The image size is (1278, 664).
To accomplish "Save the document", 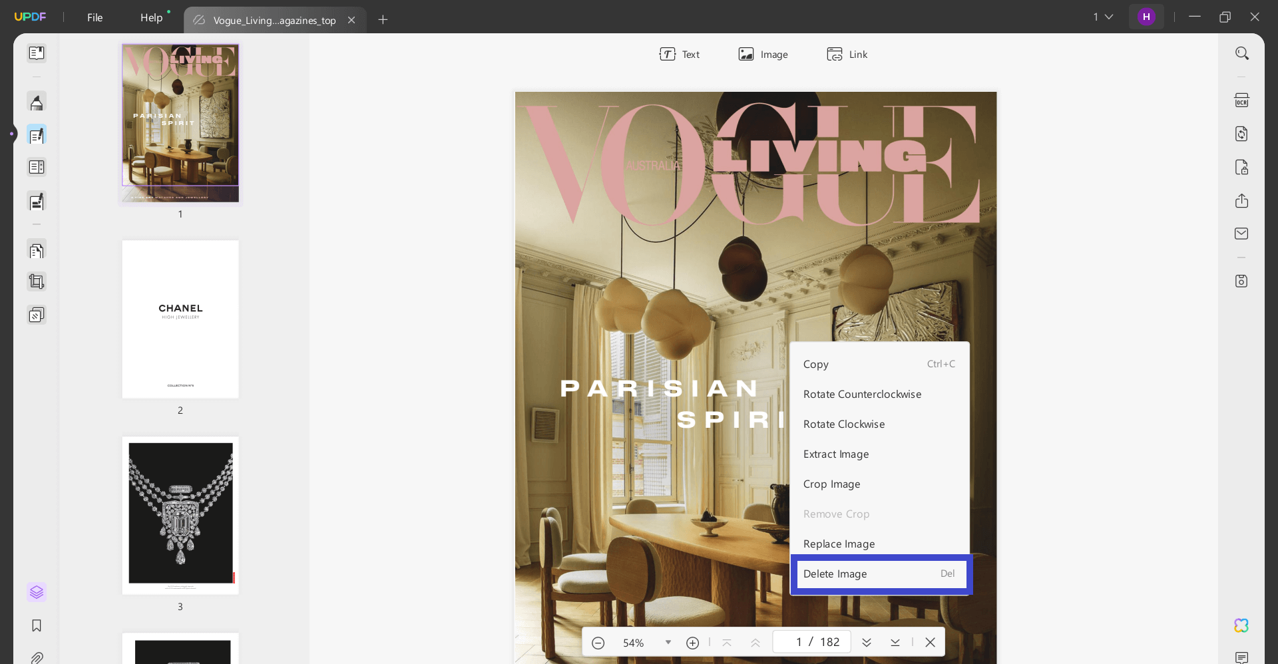I will [1242, 281].
